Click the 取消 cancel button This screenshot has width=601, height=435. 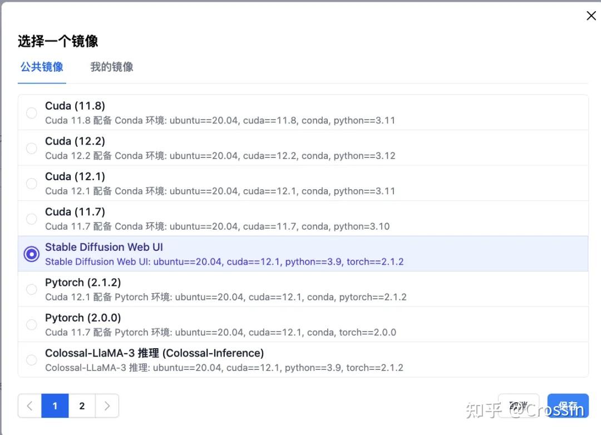(x=519, y=406)
